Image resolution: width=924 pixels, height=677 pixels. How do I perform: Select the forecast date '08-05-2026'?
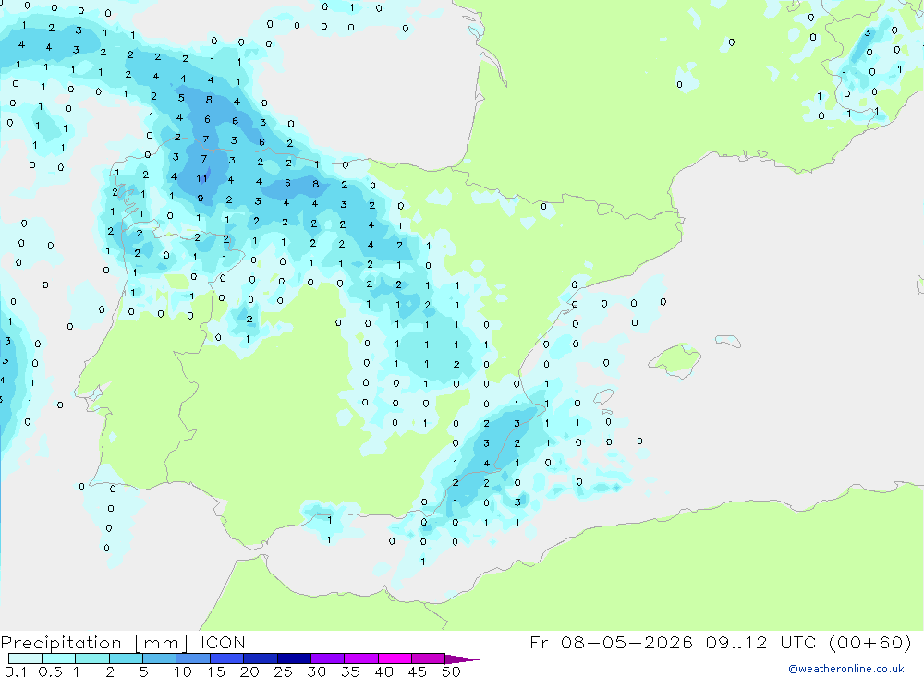point(626,642)
